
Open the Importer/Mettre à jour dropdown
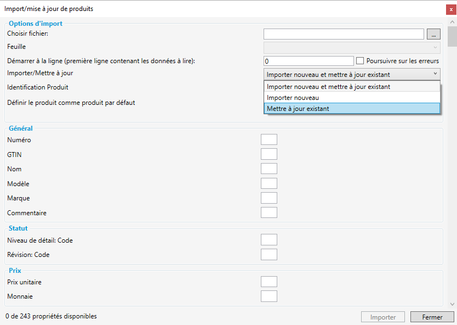(352, 74)
